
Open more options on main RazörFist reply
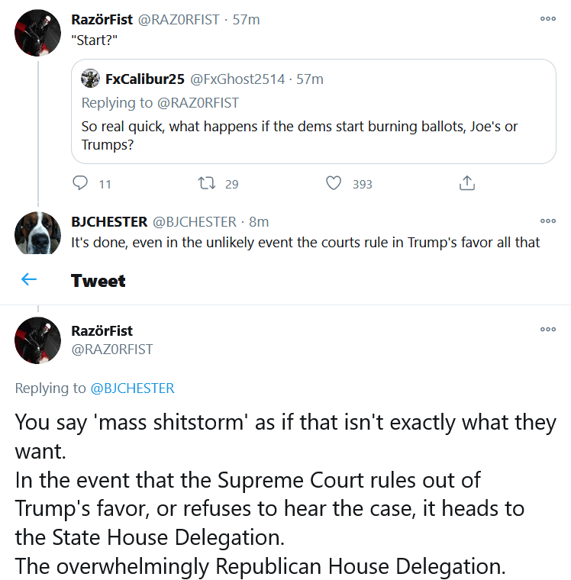pyautogui.click(x=548, y=329)
